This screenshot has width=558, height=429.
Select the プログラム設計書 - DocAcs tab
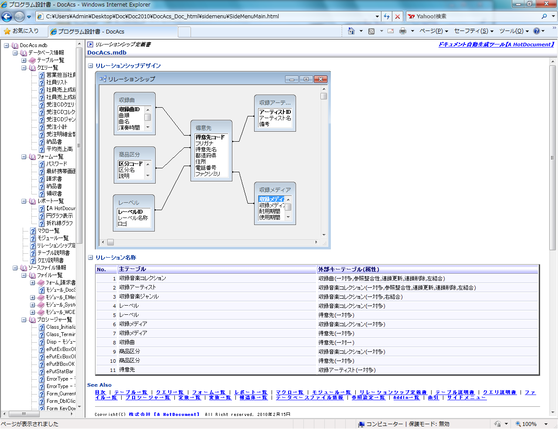pos(112,32)
